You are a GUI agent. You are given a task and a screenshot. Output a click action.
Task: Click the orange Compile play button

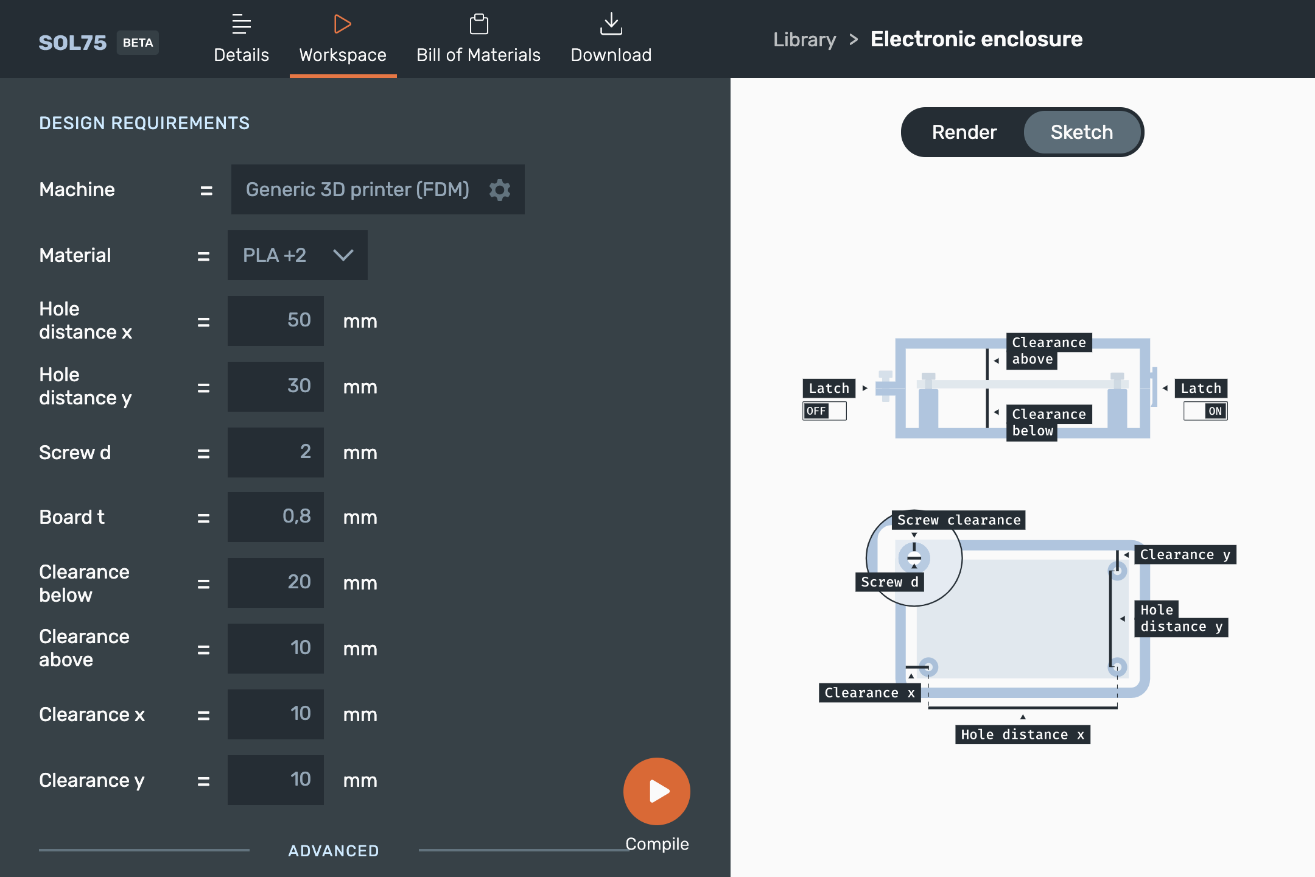click(x=656, y=791)
